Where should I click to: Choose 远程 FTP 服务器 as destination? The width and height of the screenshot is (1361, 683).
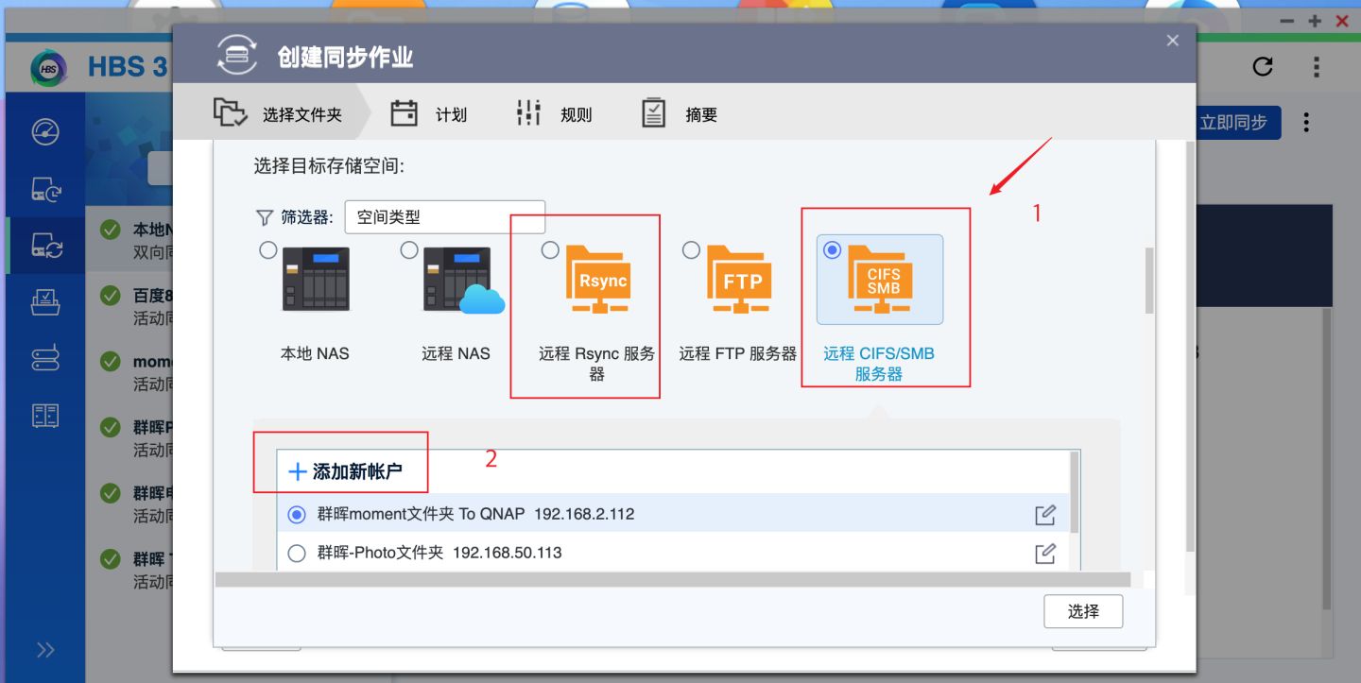click(x=691, y=249)
